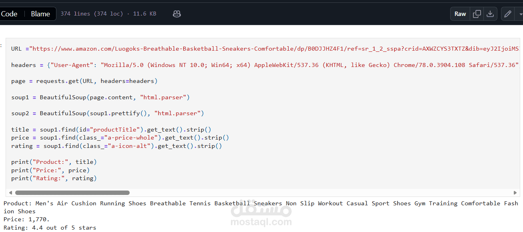This screenshot has height=232, width=523.
Task: Click the 'soup2 = BeautifulSoup' line
Action: click(x=108, y=113)
